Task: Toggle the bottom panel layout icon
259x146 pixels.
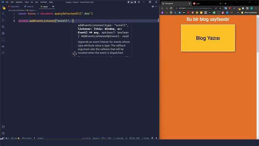Action: [132, 2]
